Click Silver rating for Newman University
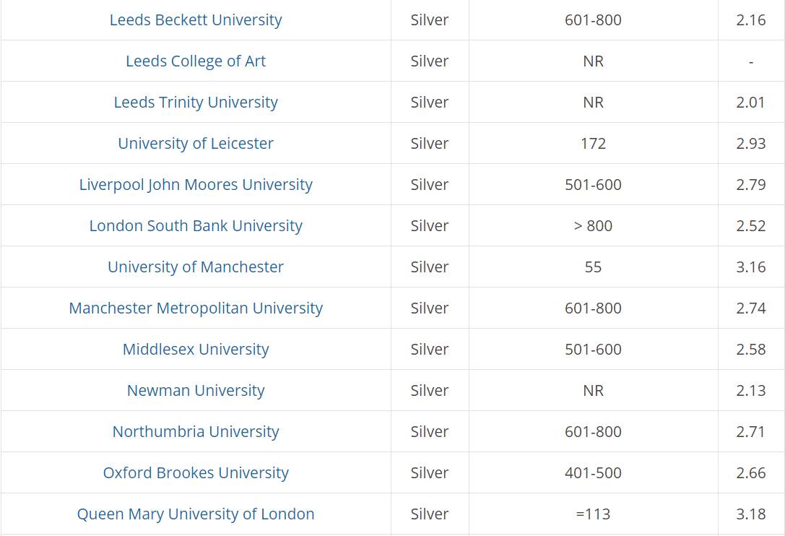Image resolution: width=785 pixels, height=536 pixels. 430,390
